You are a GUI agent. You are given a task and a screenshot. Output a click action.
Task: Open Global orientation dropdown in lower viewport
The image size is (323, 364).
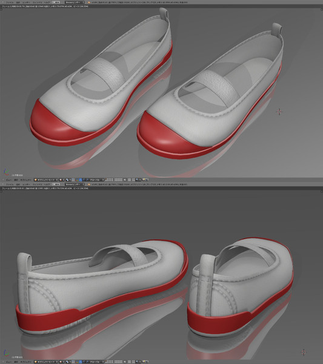97,362
